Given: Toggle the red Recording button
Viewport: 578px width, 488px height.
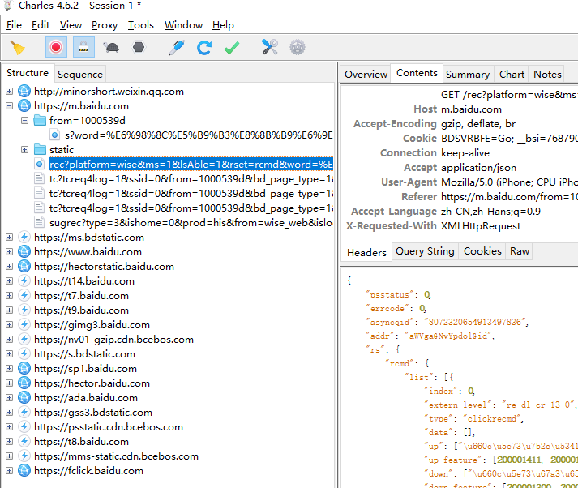Looking at the screenshot, I should coord(56,47).
